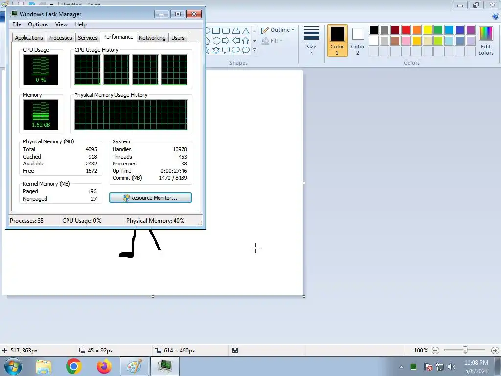This screenshot has height=376, width=501.
Task: Click the Task Manager taskbar button
Action: pyautogui.click(x=164, y=366)
